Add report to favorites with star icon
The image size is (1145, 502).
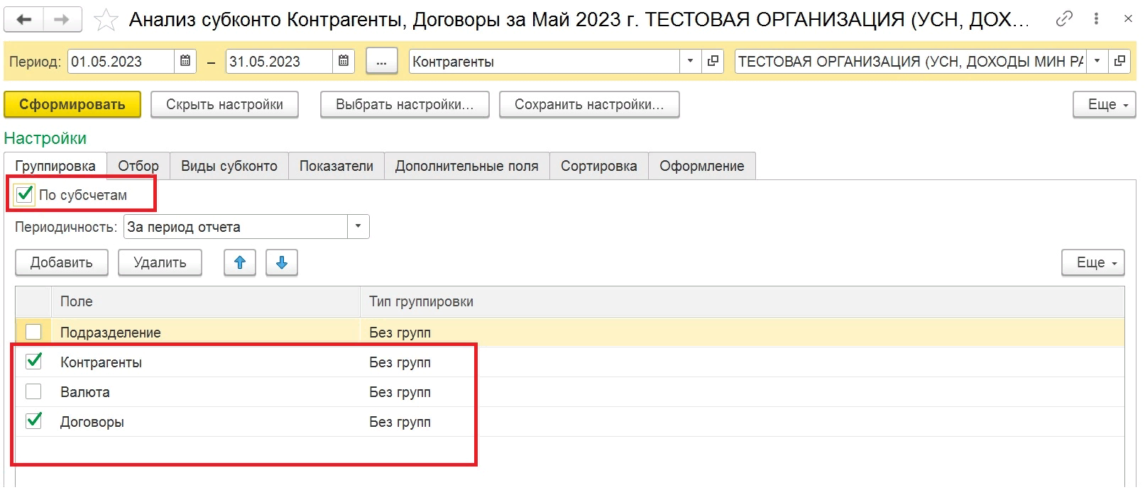(x=106, y=20)
